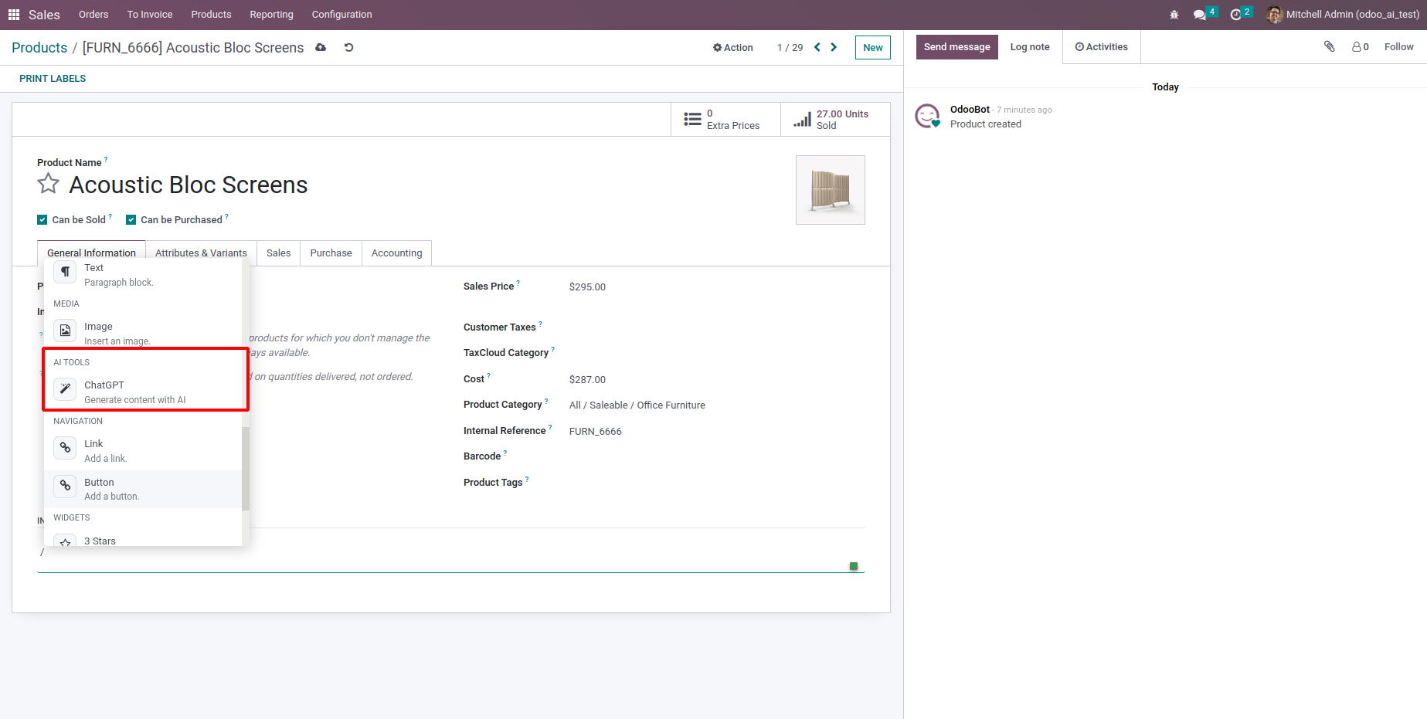Screen dimensions: 1427x719
Task: Click the product name field
Action: click(189, 185)
